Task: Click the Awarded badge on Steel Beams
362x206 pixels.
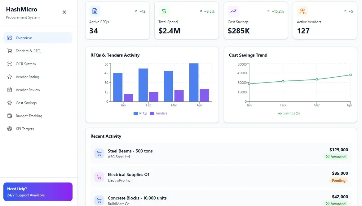Action: [336, 157]
